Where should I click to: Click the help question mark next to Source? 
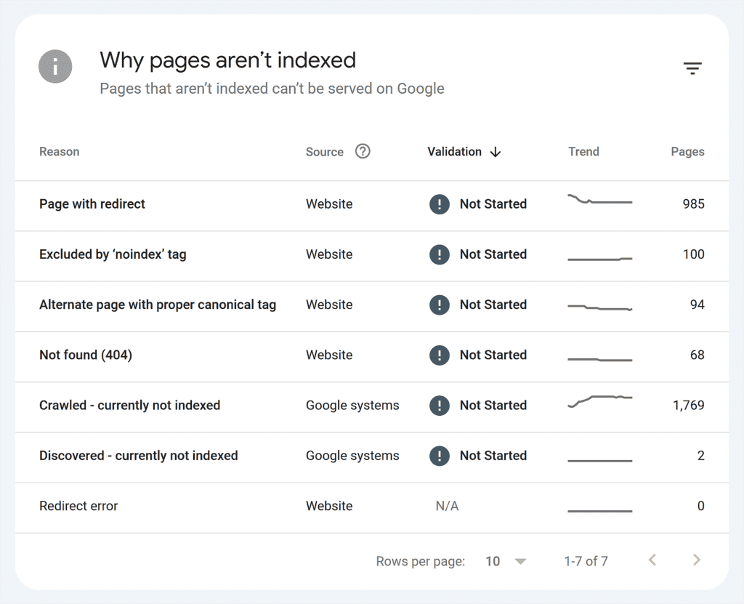[363, 151]
